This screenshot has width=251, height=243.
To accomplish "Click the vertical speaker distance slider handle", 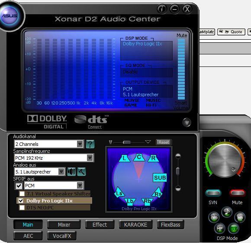I will (178, 171).
